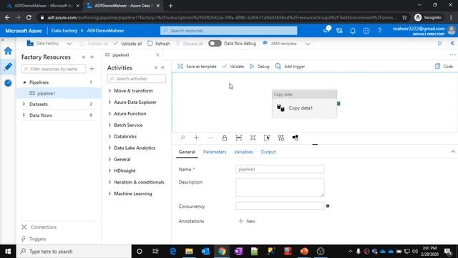458x258 pixels.
Task: Collapse the Pipelines tree node
Action: tap(24, 82)
